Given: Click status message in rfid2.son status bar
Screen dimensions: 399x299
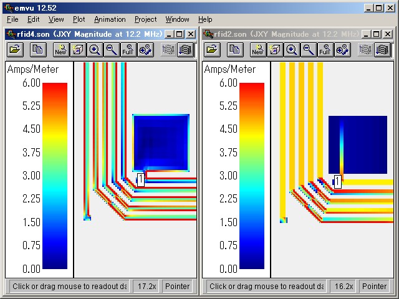Looking at the screenshot, I should click(x=266, y=287).
